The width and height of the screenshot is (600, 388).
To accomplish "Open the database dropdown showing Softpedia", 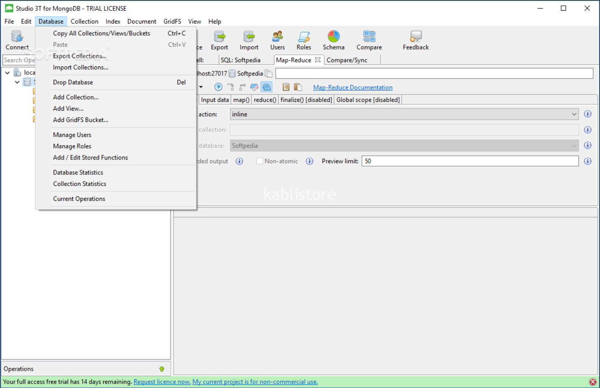I will 404,146.
